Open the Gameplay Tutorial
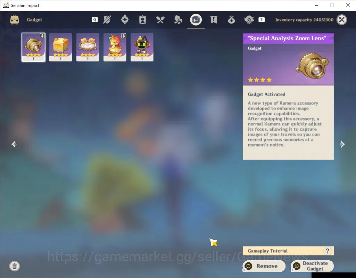The width and height of the screenshot is (356, 278). (x=288, y=251)
